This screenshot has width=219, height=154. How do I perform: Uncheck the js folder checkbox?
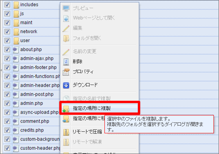(x=7, y=14)
